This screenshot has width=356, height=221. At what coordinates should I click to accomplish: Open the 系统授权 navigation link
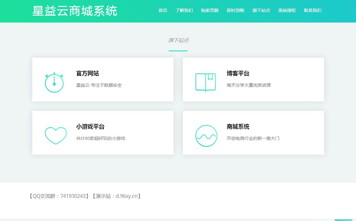click(x=287, y=10)
